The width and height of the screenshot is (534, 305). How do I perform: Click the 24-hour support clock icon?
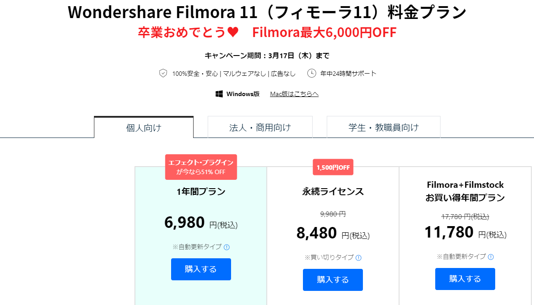tap(312, 73)
